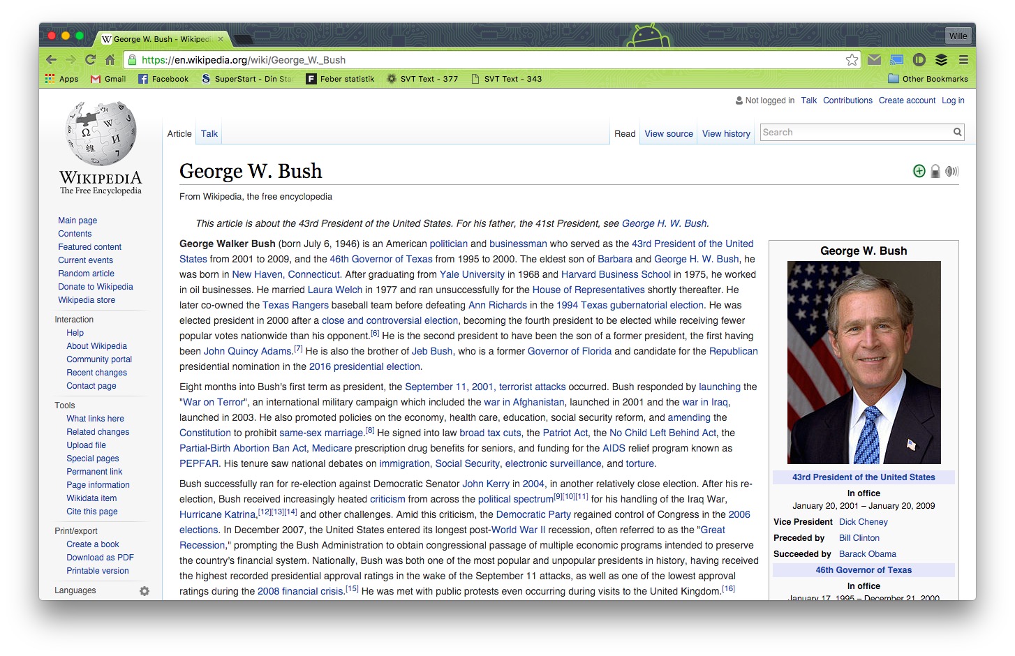Open the Gmail bookmark
Image resolution: width=1015 pixels, height=656 pixels.
[x=108, y=79]
